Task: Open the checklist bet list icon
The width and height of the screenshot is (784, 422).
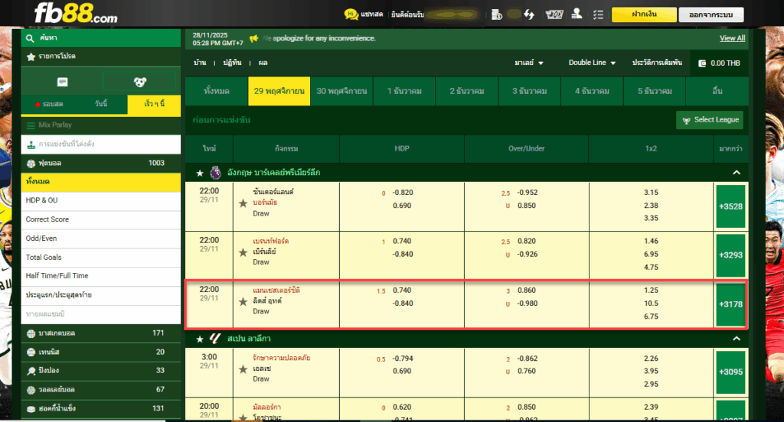Action: click(598, 15)
